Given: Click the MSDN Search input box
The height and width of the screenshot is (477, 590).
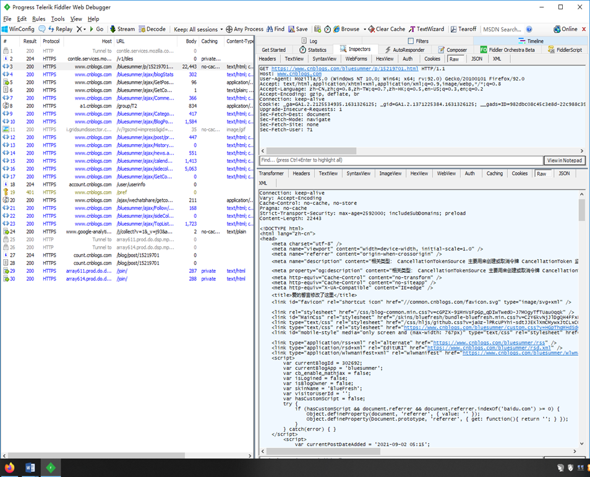Looking at the screenshot, I should (502, 29).
